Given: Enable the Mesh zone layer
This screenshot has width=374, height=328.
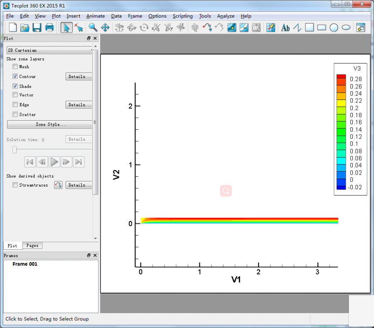Looking at the screenshot, I should [x=15, y=67].
